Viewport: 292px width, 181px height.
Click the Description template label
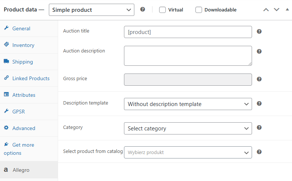pyautogui.click(x=85, y=103)
